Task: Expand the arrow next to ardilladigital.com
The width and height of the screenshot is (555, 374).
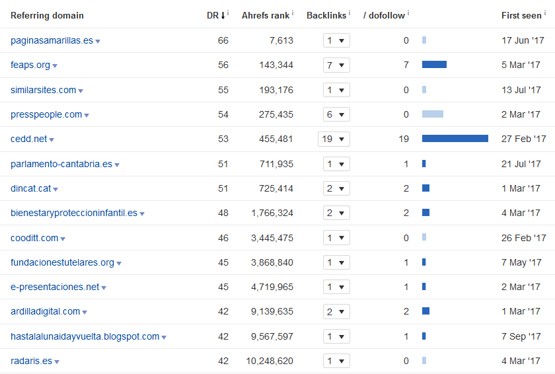Action: 85,313
